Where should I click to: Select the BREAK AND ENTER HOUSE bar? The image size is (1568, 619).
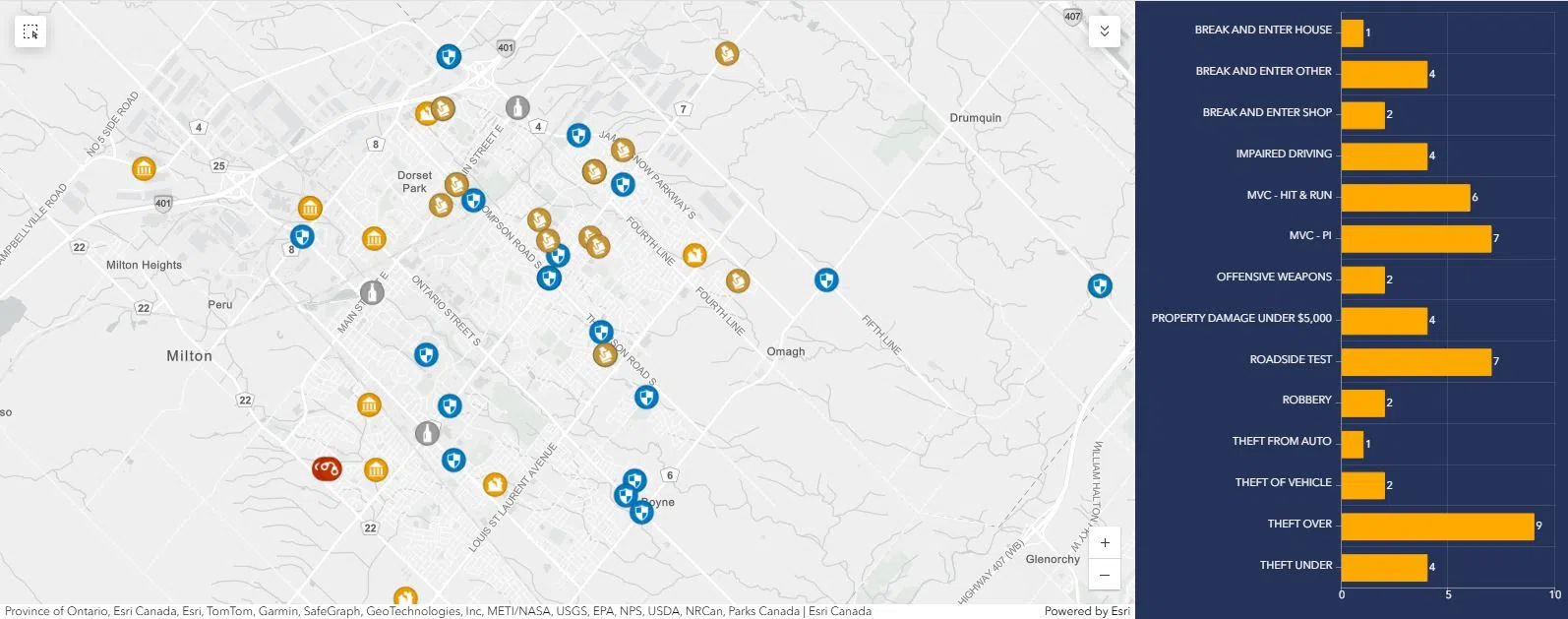(x=1352, y=32)
